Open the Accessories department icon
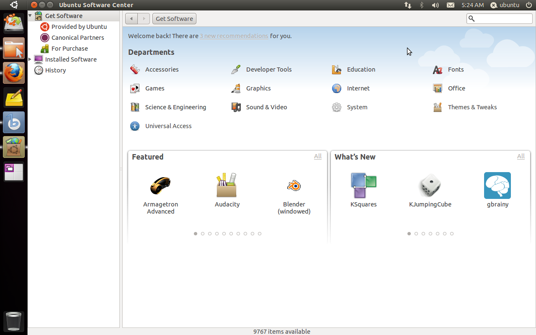Screen dimensions: 536x335 (x=135, y=70)
